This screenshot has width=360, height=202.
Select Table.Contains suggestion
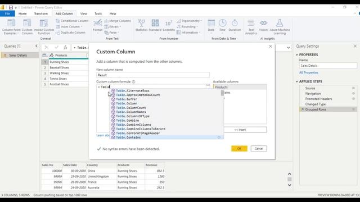point(166,137)
